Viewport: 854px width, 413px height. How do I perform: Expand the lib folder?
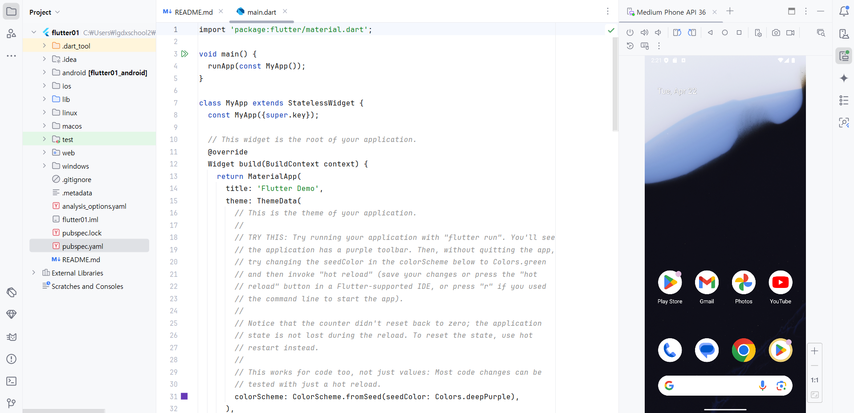pyautogui.click(x=44, y=99)
